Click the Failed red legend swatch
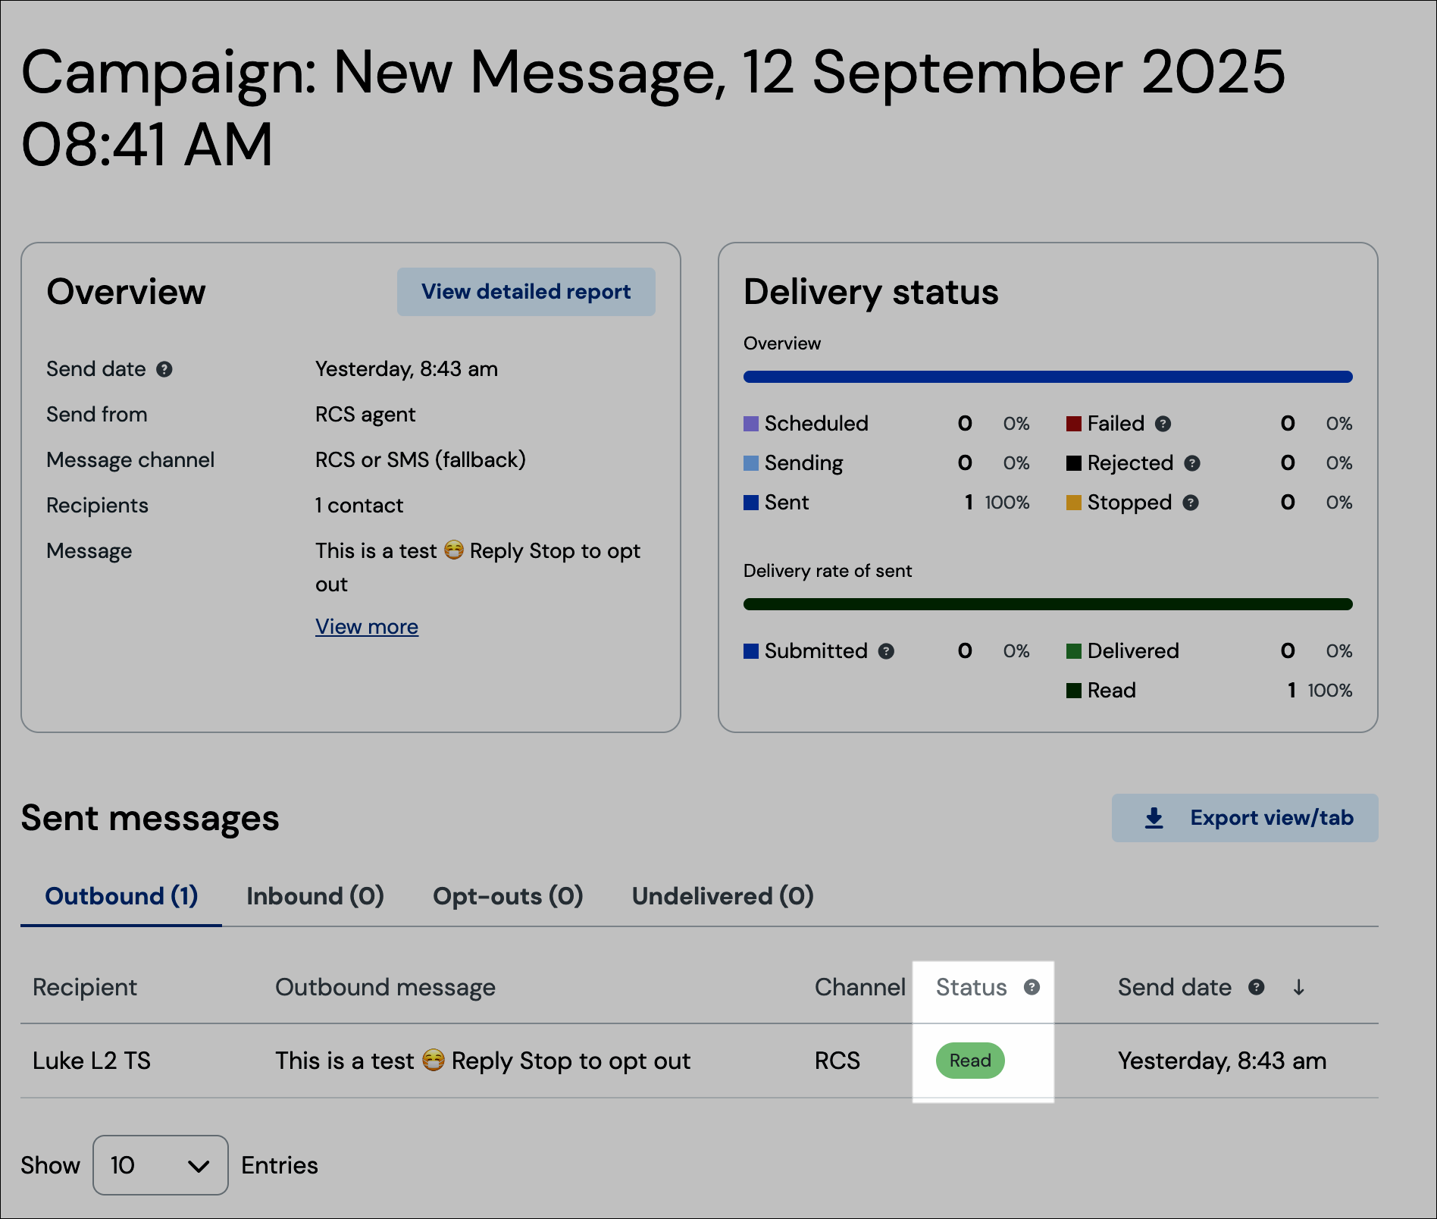 [1074, 424]
